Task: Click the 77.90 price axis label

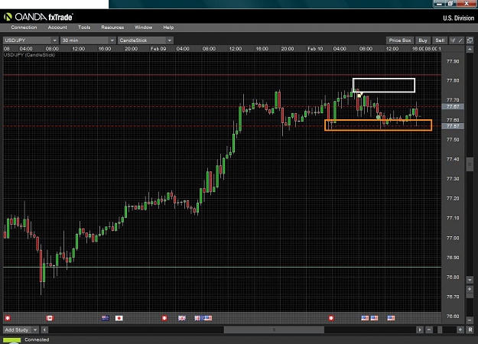Action: pyautogui.click(x=453, y=61)
